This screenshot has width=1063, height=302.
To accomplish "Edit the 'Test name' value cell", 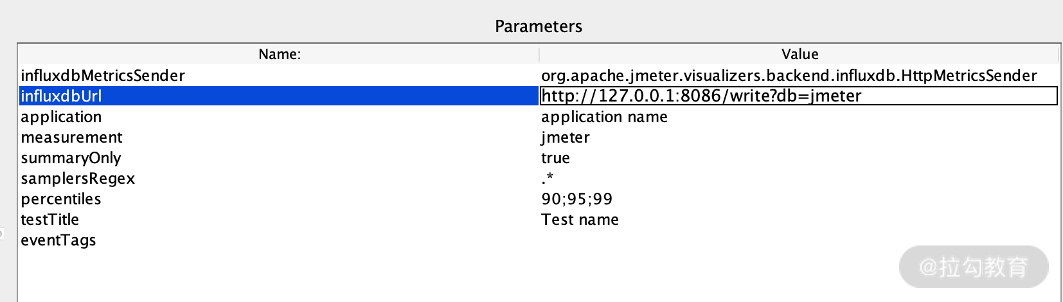I will [580, 220].
